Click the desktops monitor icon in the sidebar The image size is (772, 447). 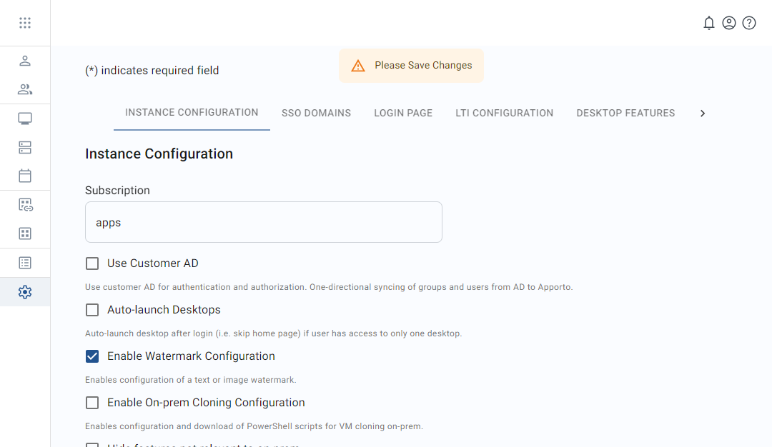[x=25, y=118]
